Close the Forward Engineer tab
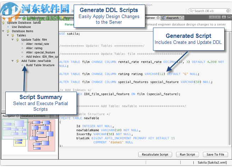Image resolution: width=232 pixels, height=167 pixels. (158, 18)
